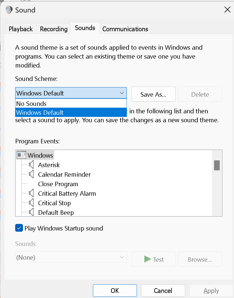Choose No Sounds from the scheme list
The width and height of the screenshot is (234, 298).
coord(71,103)
